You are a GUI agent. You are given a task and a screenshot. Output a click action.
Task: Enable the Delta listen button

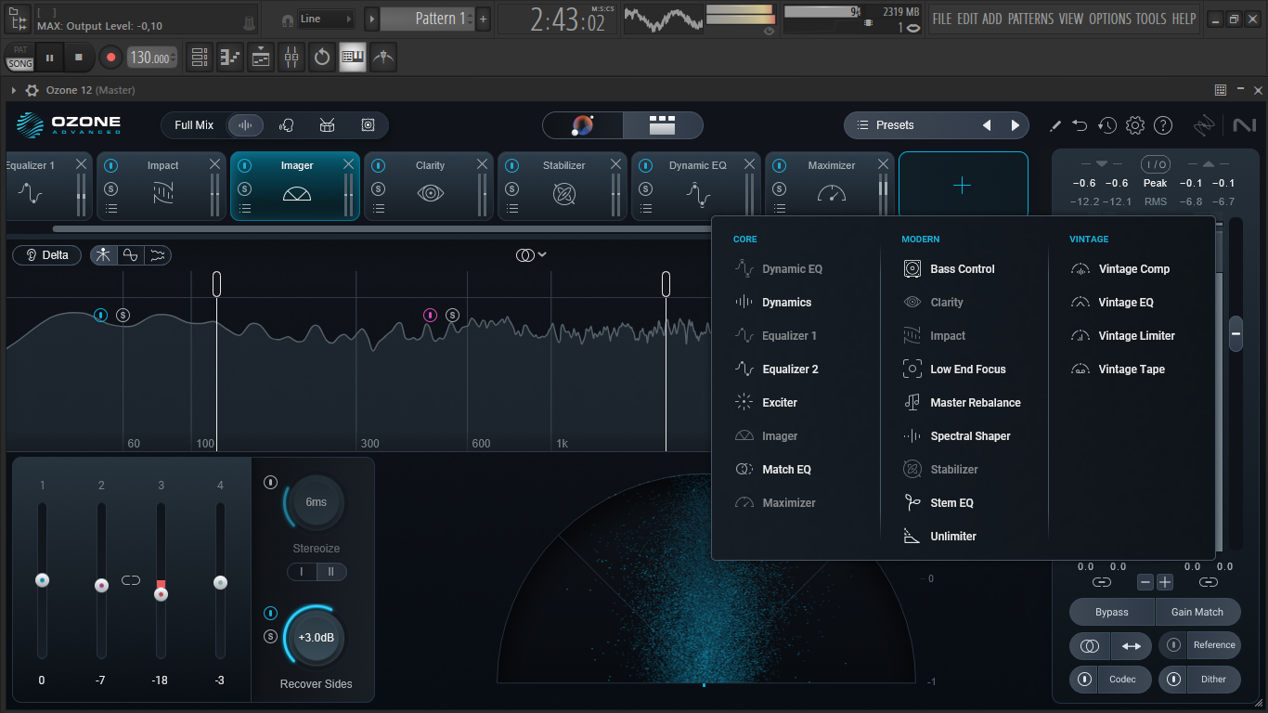[x=47, y=255]
